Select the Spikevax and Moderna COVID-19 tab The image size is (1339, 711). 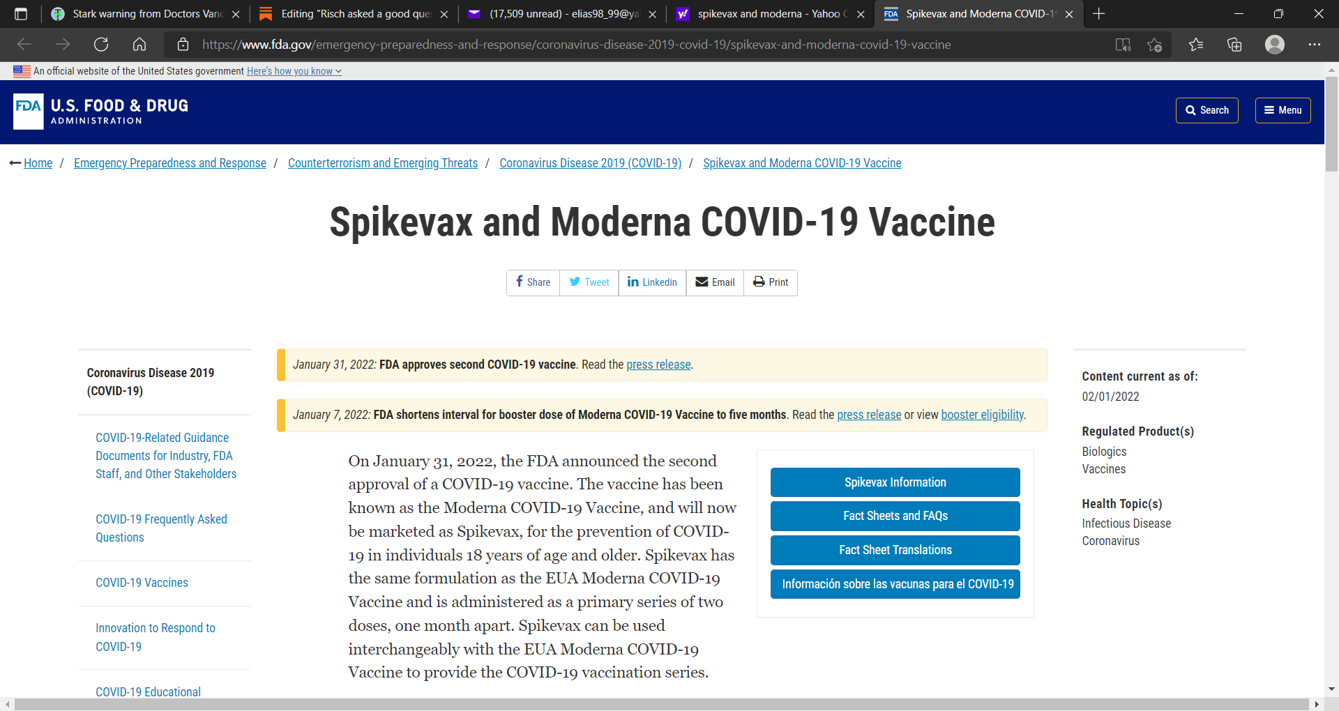click(x=979, y=14)
